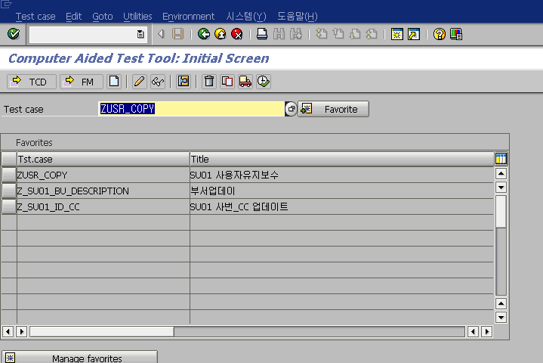Click the Z_SU01_ID_CC table cell

pyautogui.click(x=103, y=207)
